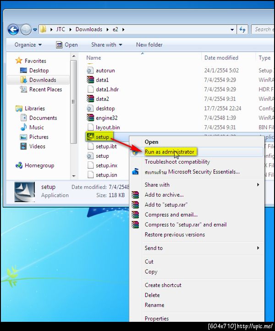Click into the Search input field
The height and width of the screenshot is (331, 275).
coord(263,29)
